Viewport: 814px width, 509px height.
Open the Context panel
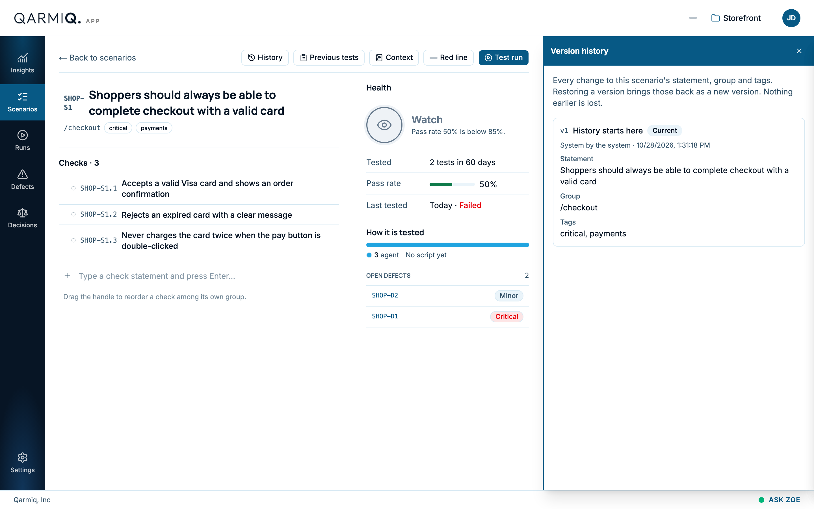tap(394, 58)
